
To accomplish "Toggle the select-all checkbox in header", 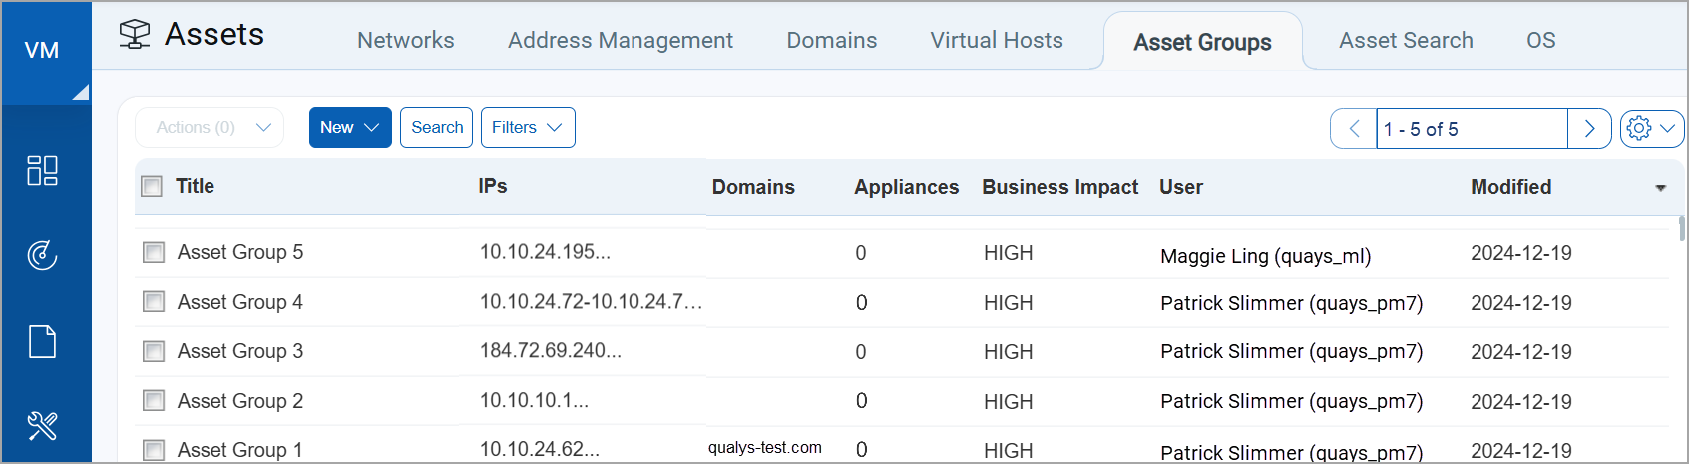I will click(152, 186).
